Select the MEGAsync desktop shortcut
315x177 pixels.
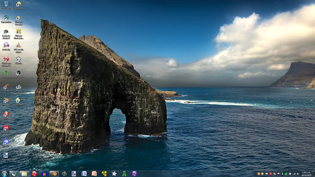coord(6,129)
